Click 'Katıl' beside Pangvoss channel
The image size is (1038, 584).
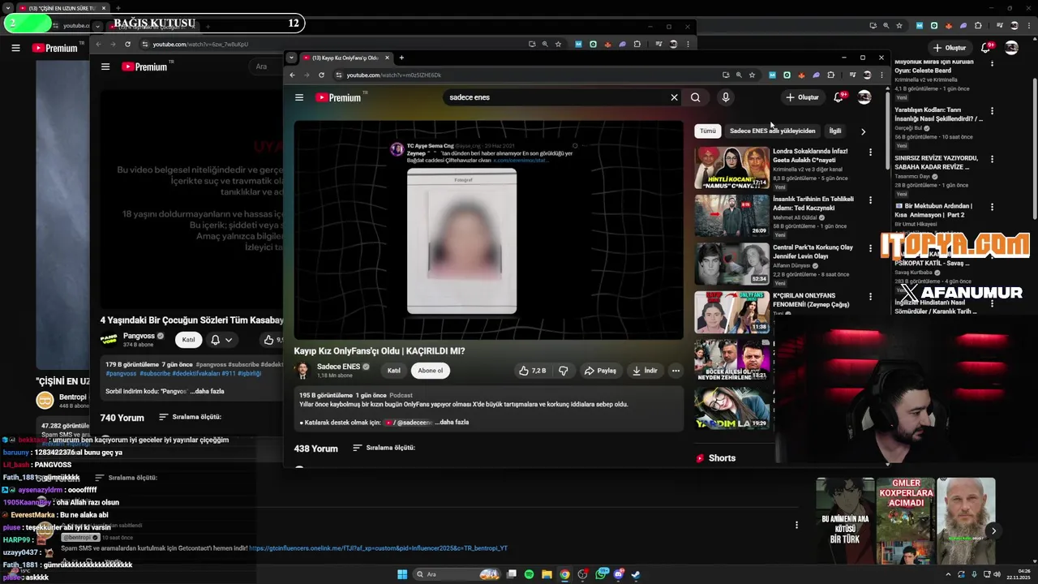pos(188,340)
